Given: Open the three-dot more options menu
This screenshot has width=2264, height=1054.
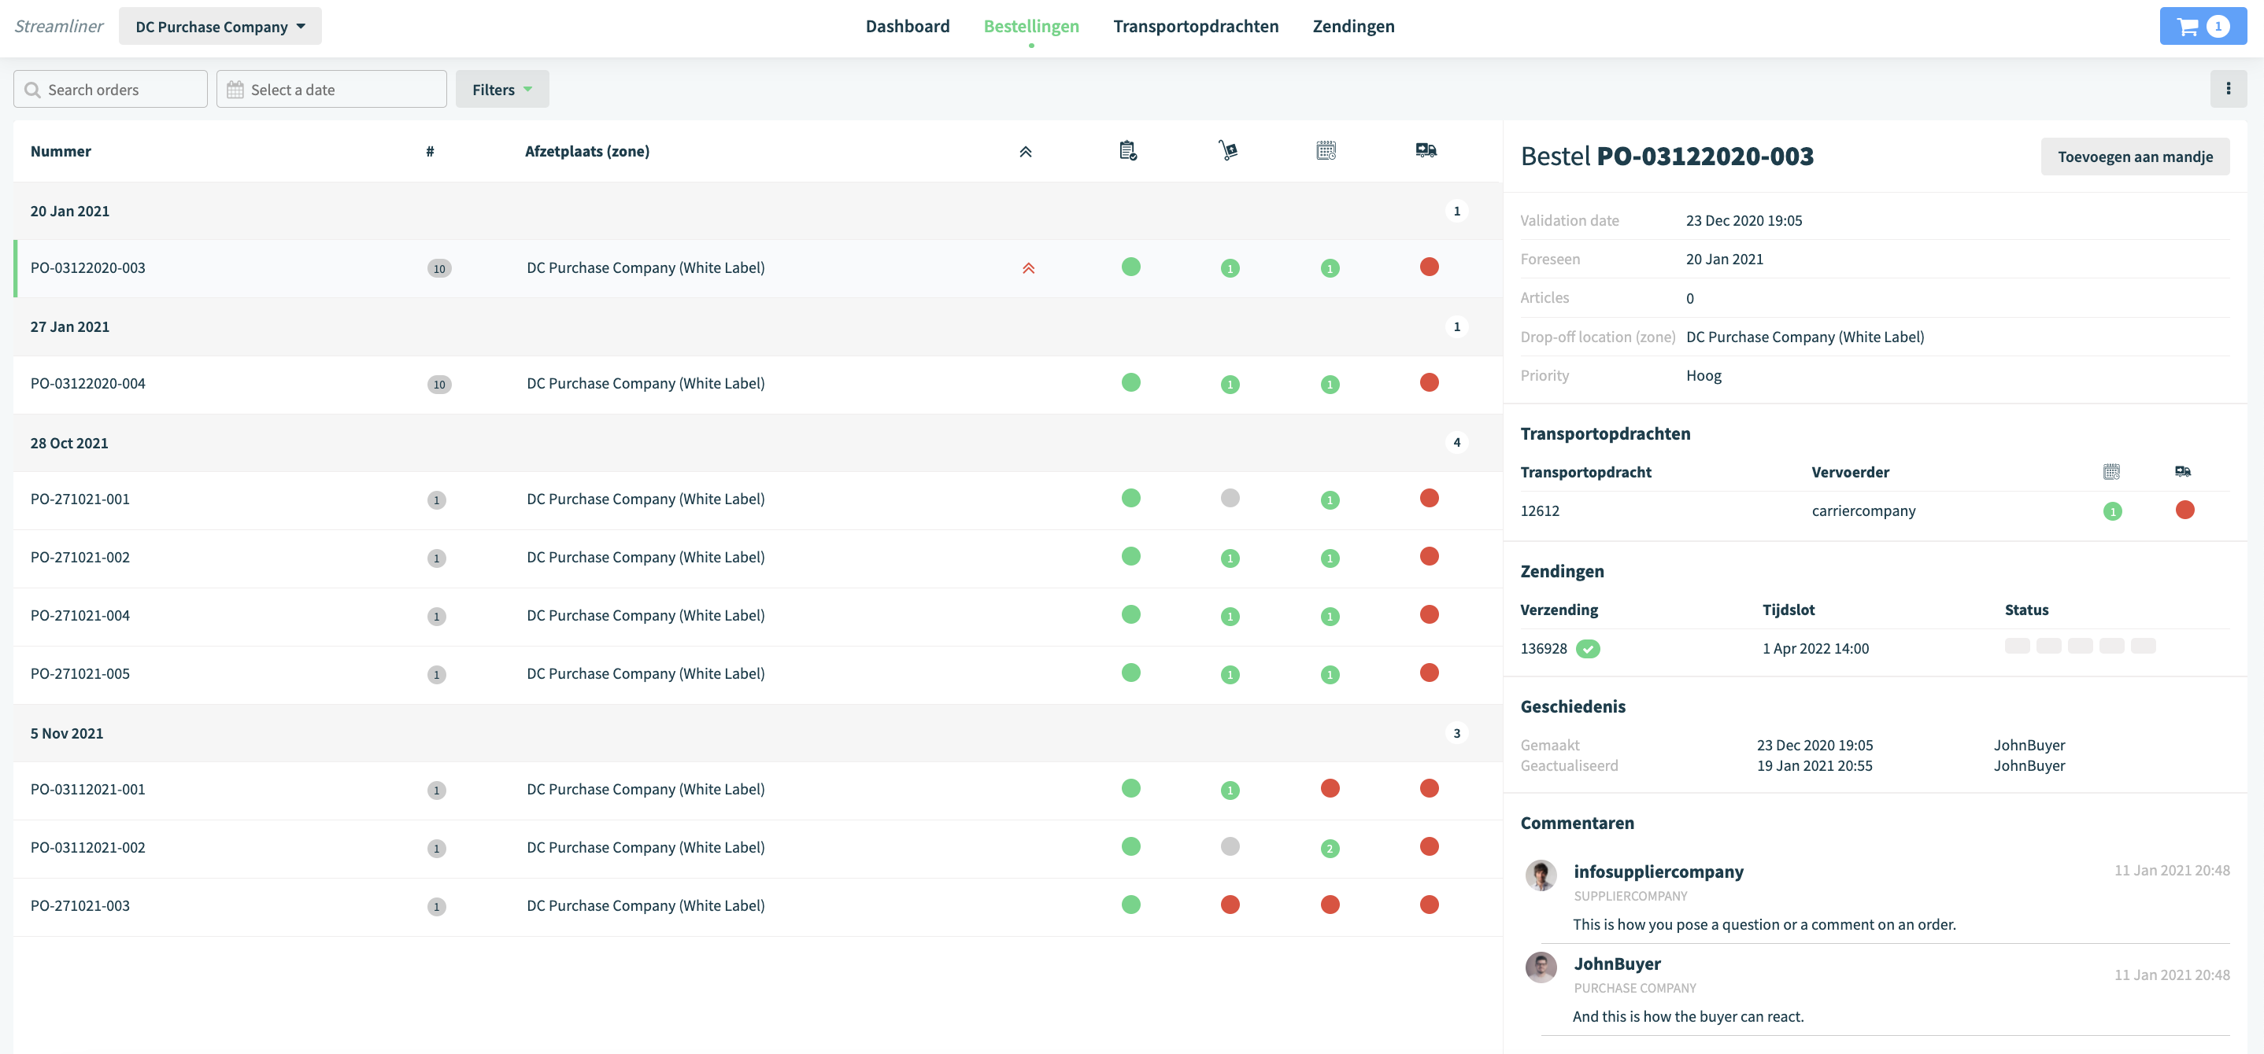Looking at the screenshot, I should [x=2228, y=89].
